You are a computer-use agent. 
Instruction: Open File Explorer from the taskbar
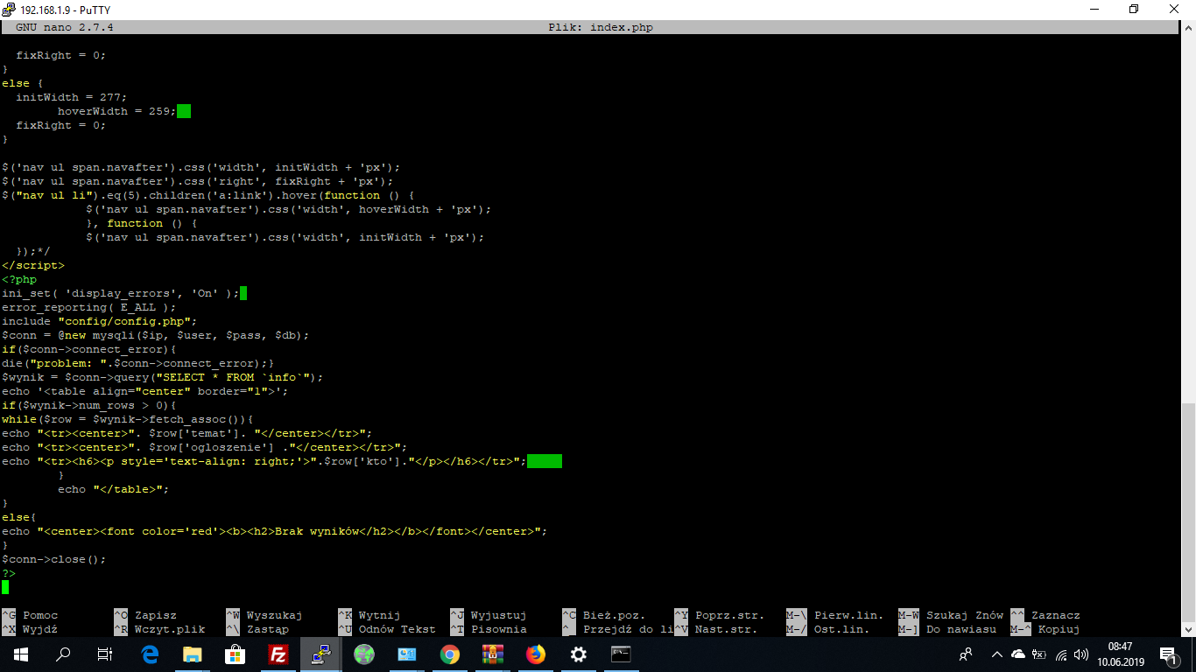(x=193, y=654)
